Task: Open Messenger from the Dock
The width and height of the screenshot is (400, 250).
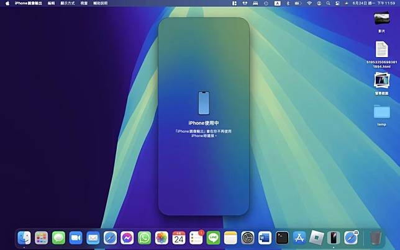Action: pyautogui.click(x=127, y=238)
